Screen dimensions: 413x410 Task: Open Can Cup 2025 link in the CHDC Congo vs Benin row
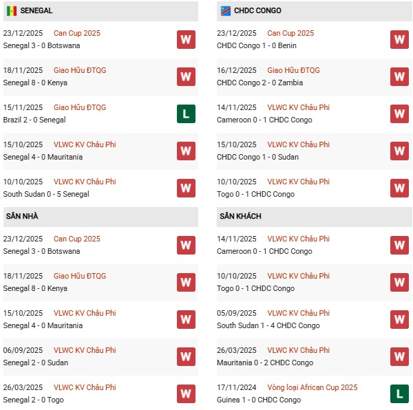click(x=290, y=33)
